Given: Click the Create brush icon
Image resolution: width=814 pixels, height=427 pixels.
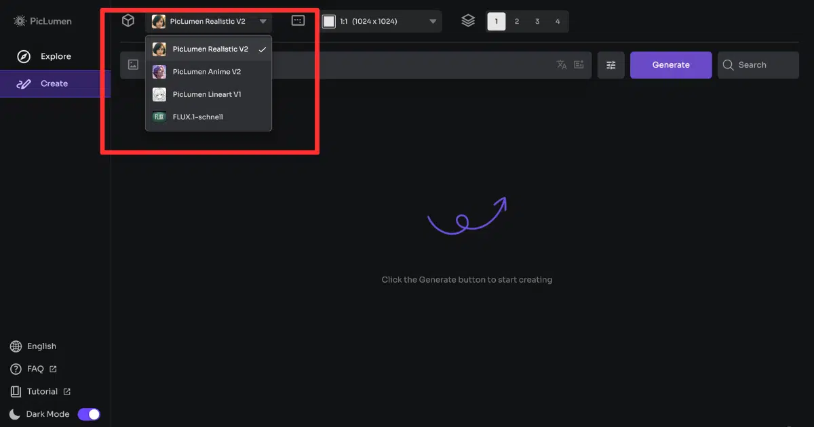Looking at the screenshot, I should (x=24, y=83).
